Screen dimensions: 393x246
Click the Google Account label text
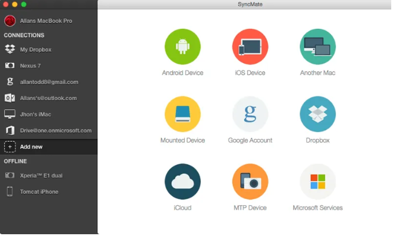click(250, 140)
